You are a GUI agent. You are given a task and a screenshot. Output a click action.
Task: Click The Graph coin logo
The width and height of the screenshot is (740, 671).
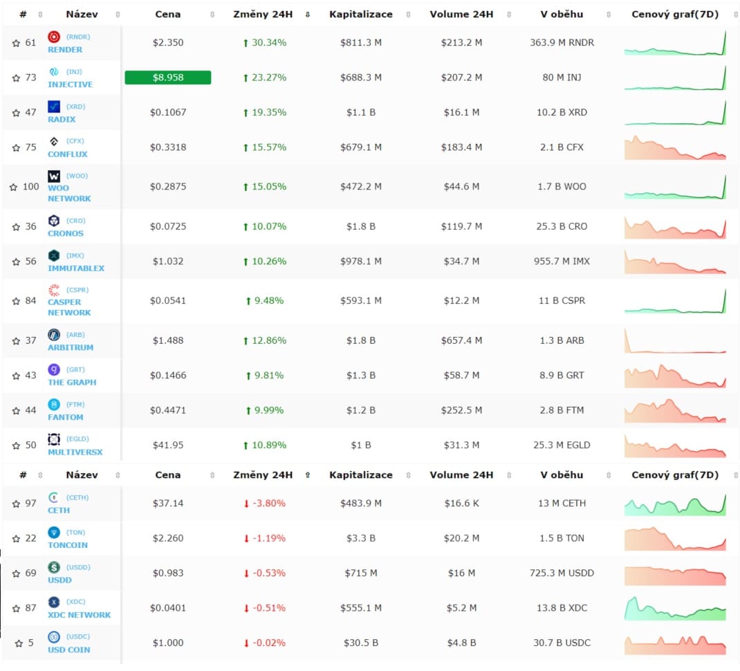click(x=54, y=369)
